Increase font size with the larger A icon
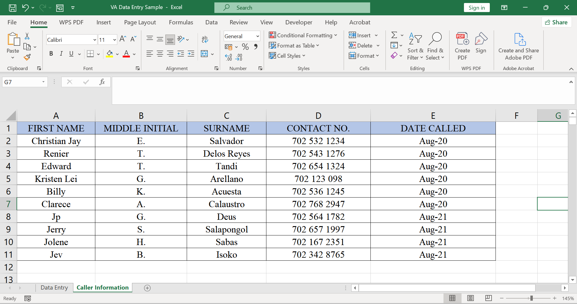 (x=123, y=39)
